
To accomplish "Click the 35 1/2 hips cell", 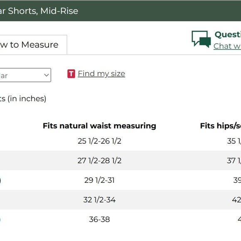I will coord(234,141).
